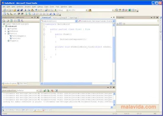Open the Class View tab

click(x=22, y=84)
